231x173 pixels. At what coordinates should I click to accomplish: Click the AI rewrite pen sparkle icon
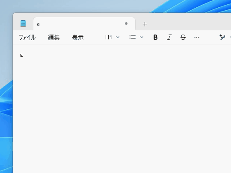click(x=222, y=37)
